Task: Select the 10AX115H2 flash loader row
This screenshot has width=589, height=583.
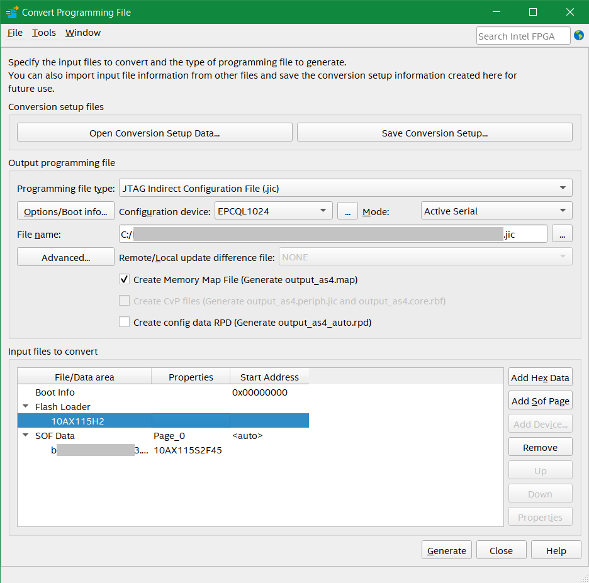Action: (78, 421)
